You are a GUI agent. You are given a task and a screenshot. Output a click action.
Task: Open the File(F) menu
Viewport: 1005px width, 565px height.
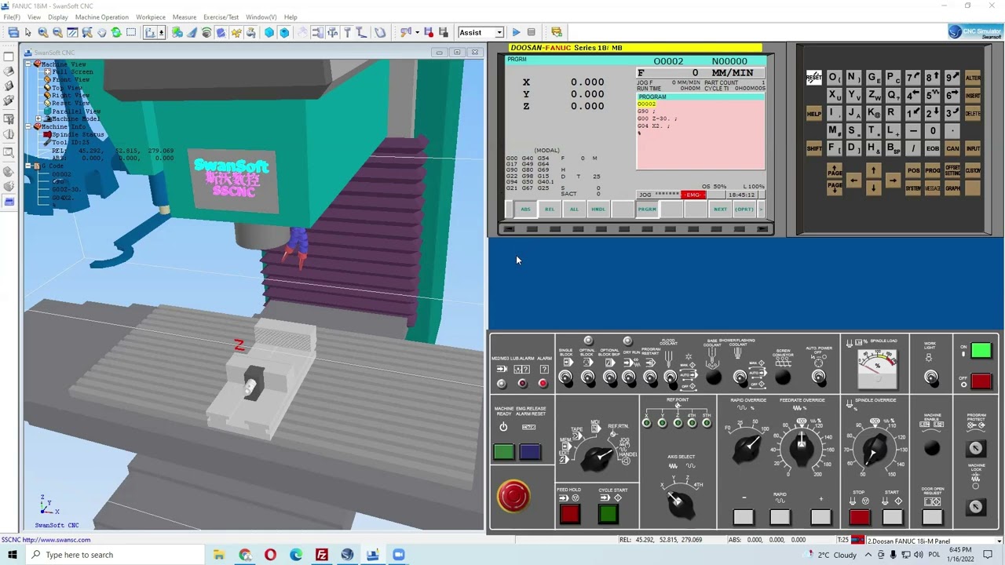point(11,16)
